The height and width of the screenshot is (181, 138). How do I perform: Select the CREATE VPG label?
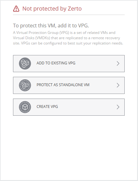(x=47, y=107)
